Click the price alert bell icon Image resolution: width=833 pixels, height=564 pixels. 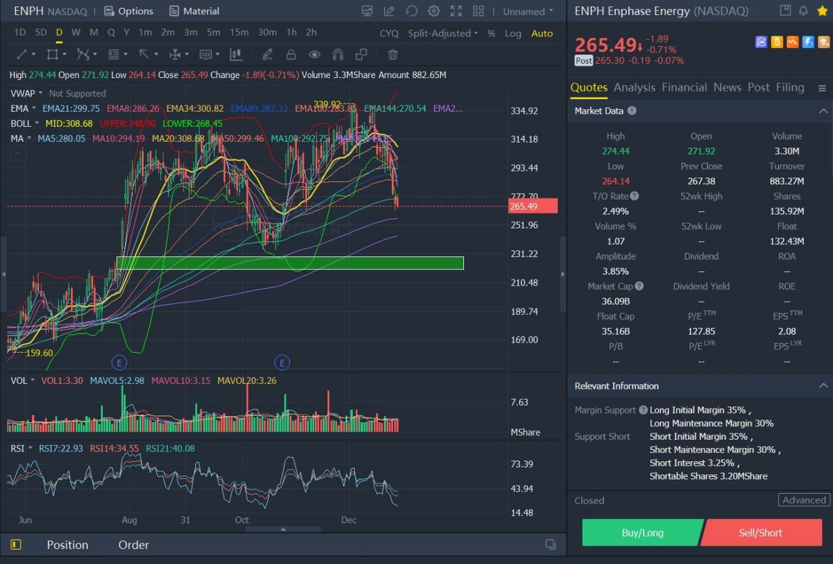[x=803, y=10]
